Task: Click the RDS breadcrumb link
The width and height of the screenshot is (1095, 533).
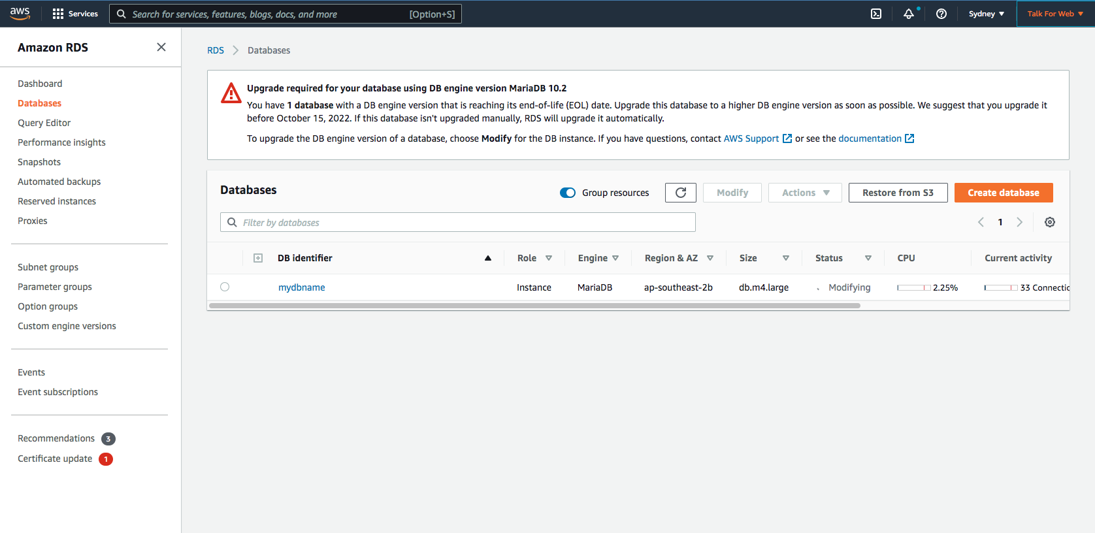Action: click(x=216, y=50)
